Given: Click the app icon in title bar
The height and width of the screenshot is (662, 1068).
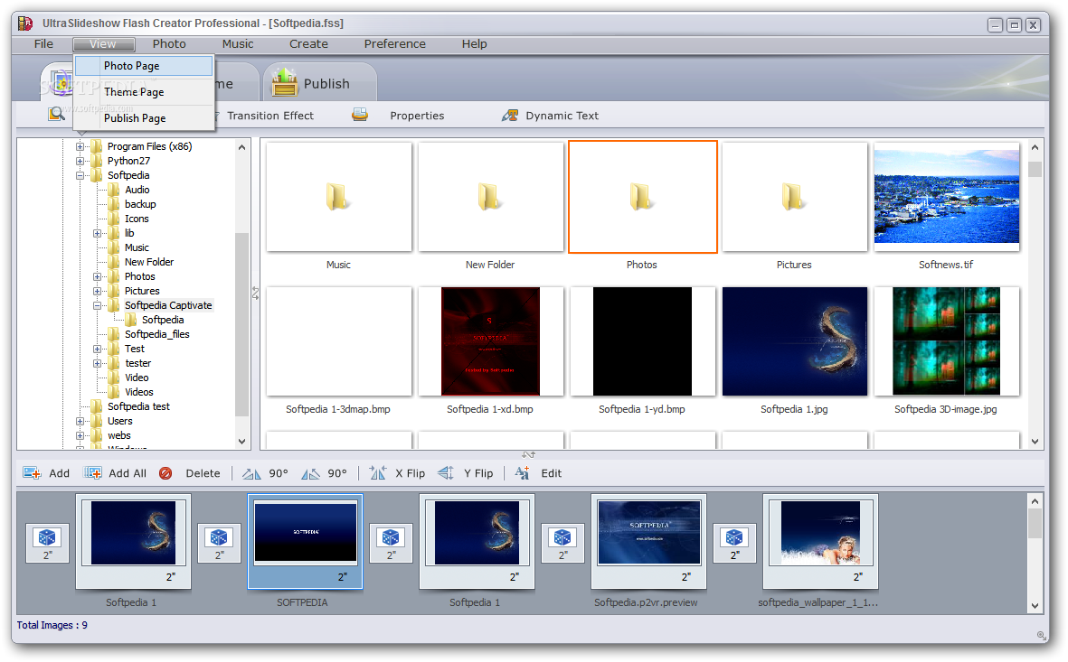Looking at the screenshot, I should [x=25, y=23].
